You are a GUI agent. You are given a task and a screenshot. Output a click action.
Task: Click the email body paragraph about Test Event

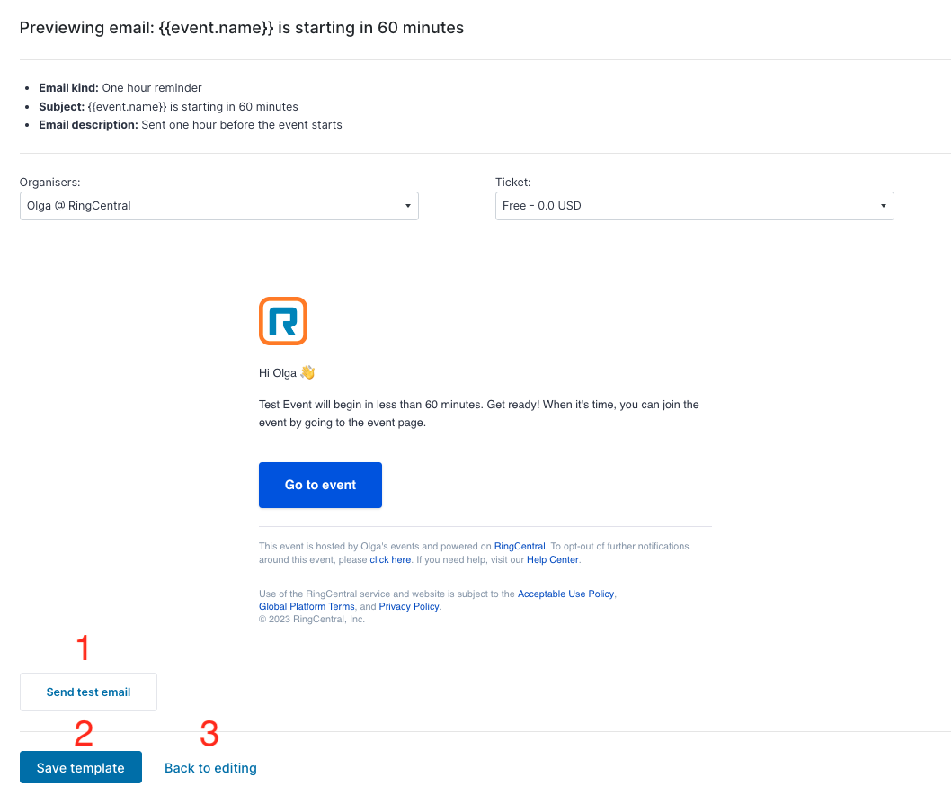(479, 414)
